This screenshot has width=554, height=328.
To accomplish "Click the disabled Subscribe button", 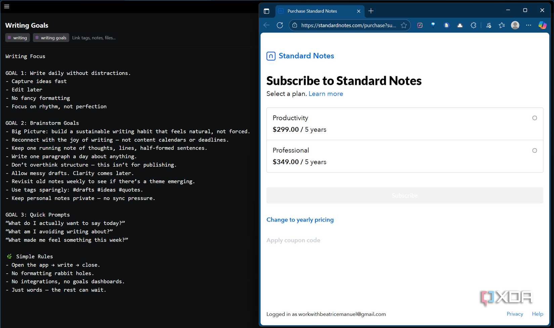I will pos(405,195).
